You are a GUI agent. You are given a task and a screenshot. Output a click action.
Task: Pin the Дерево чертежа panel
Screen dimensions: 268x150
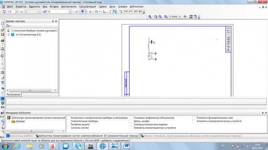point(53,21)
